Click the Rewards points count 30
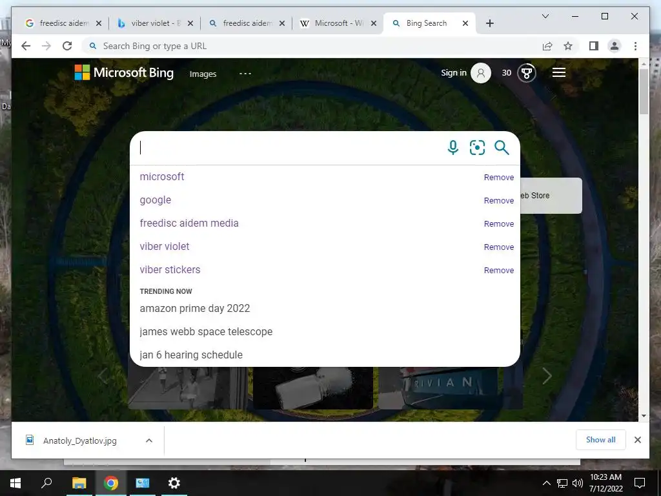Viewport: 661px width, 496px height. pyautogui.click(x=506, y=73)
